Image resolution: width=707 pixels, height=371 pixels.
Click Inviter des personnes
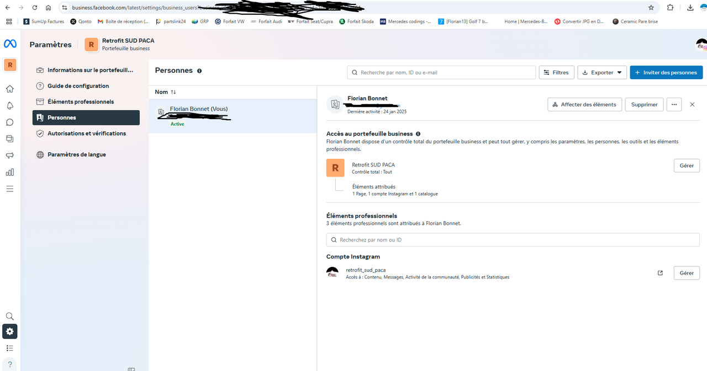point(666,72)
